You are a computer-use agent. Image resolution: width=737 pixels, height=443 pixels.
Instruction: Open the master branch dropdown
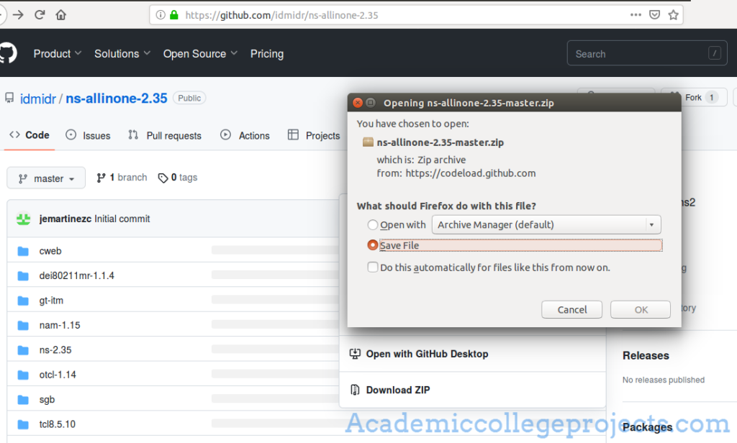[46, 178]
